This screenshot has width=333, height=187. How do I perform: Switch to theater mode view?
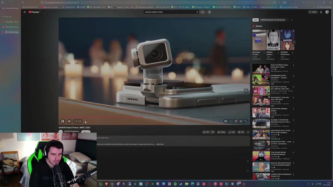click(x=241, y=121)
